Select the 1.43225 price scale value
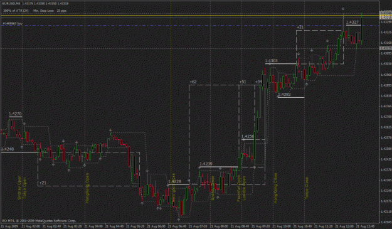The width and height of the screenshot is (392, 229). click(386, 32)
